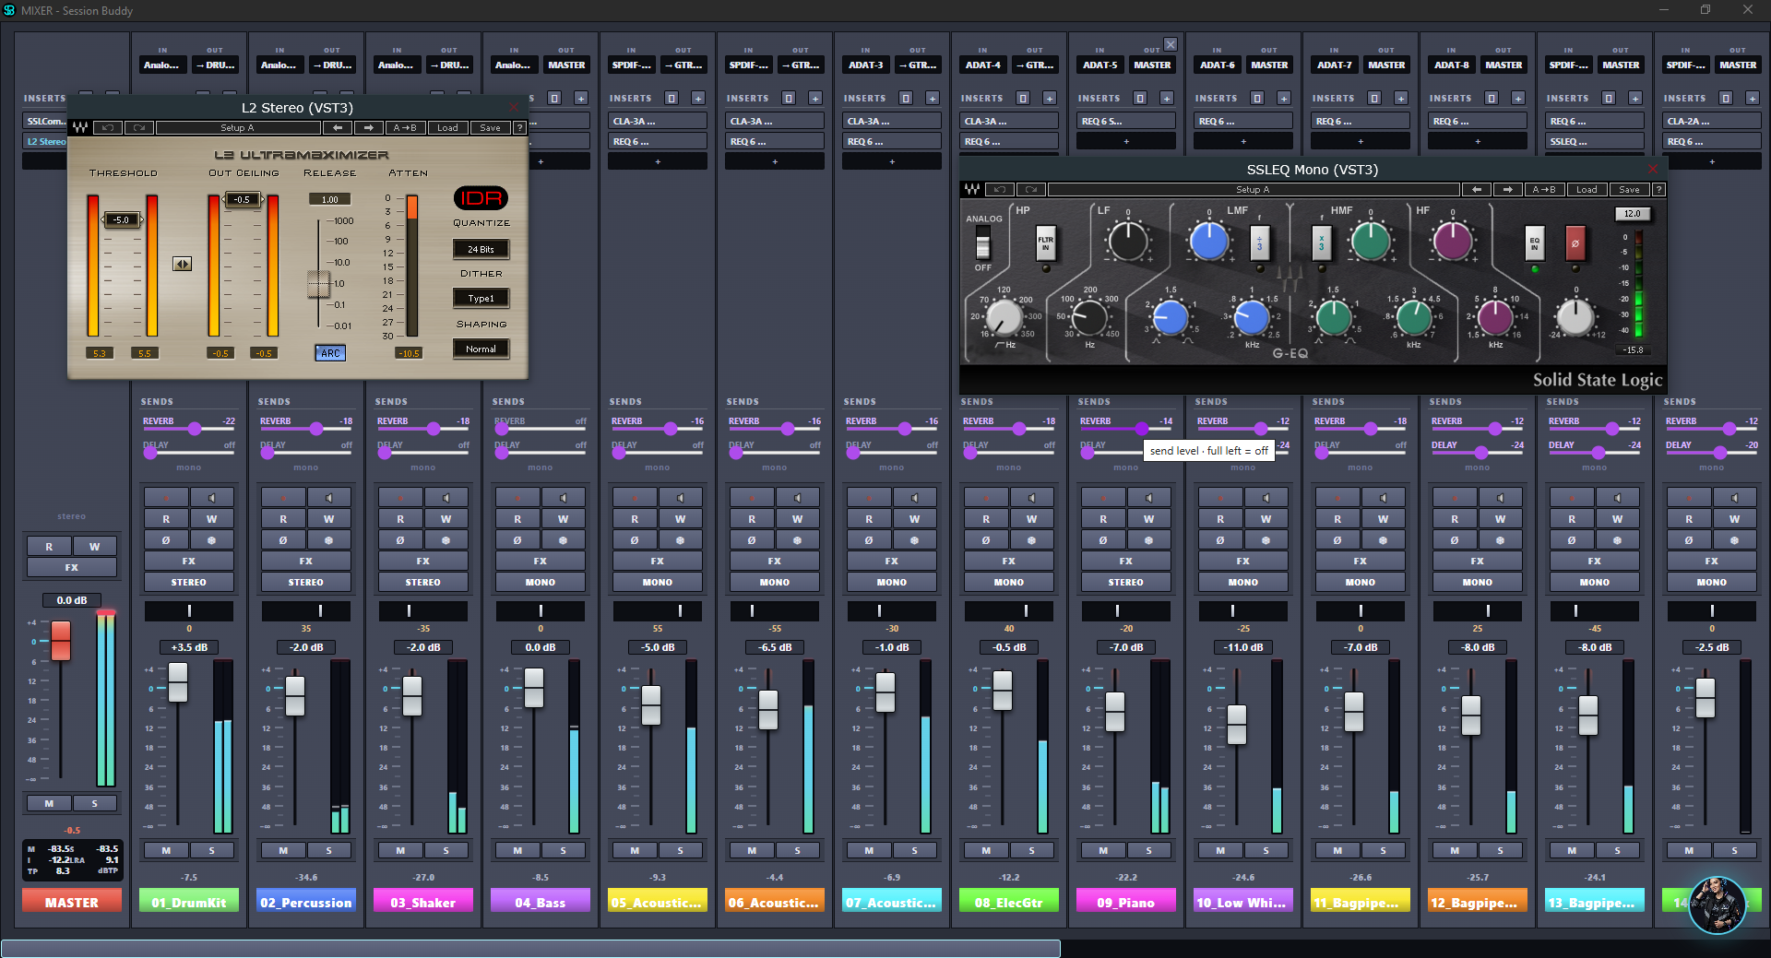Open the CLA-2A insert on the last strip
1771x958 pixels.
(x=1712, y=121)
